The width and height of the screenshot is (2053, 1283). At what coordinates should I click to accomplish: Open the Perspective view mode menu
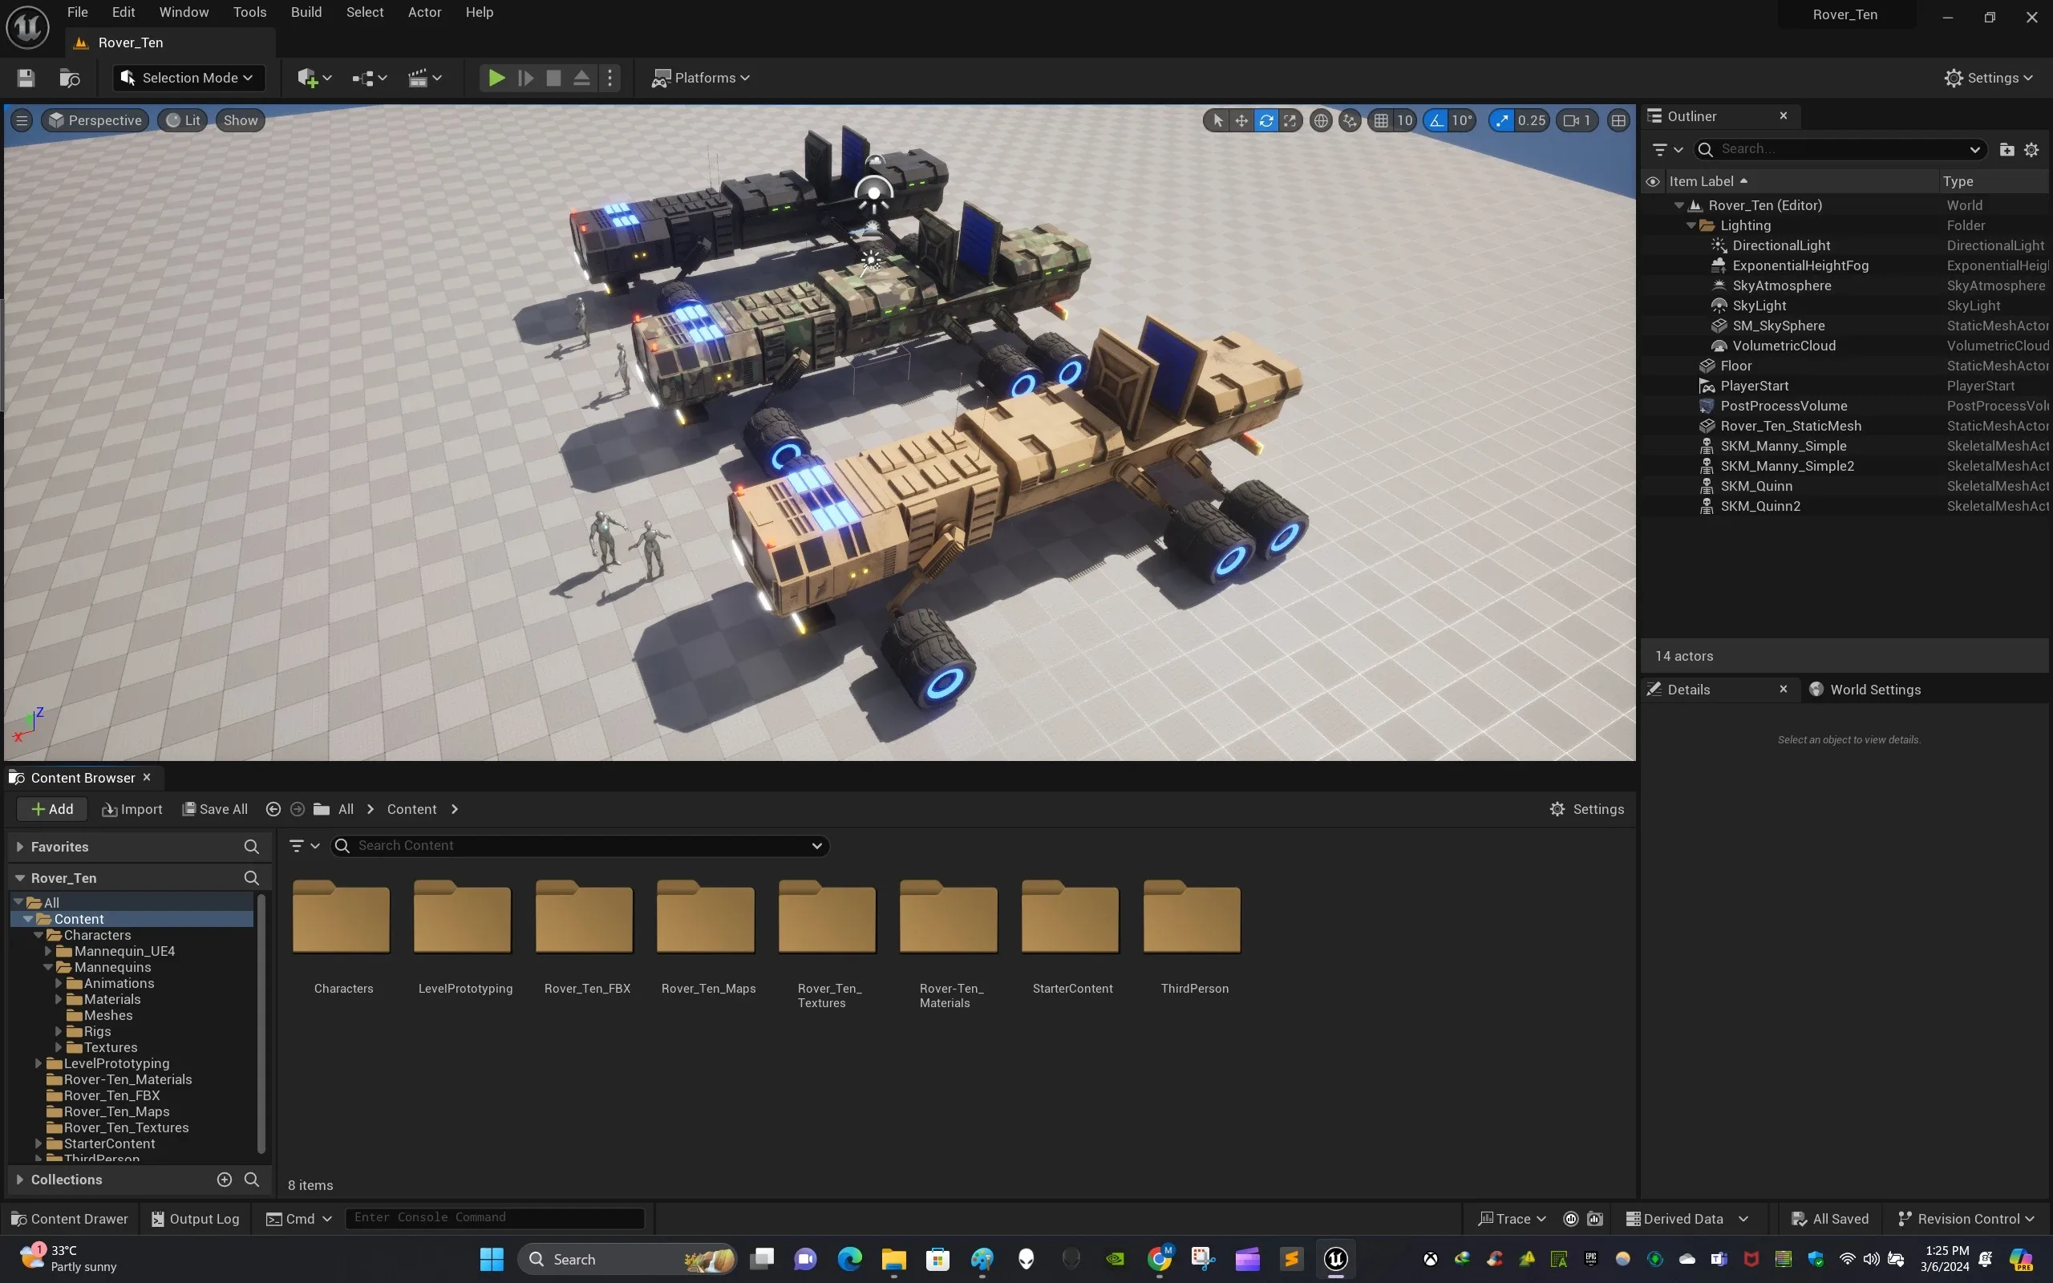click(x=95, y=120)
